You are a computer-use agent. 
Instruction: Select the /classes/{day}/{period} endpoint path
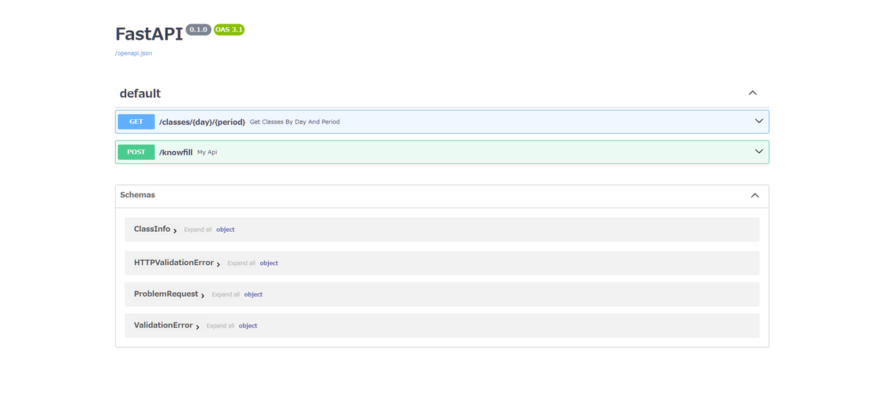pyautogui.click(x=202, y=121)
